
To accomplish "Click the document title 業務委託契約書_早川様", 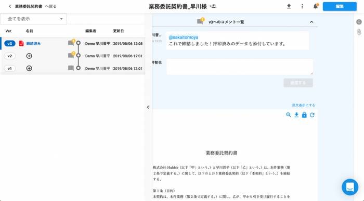I will [178, 6].
